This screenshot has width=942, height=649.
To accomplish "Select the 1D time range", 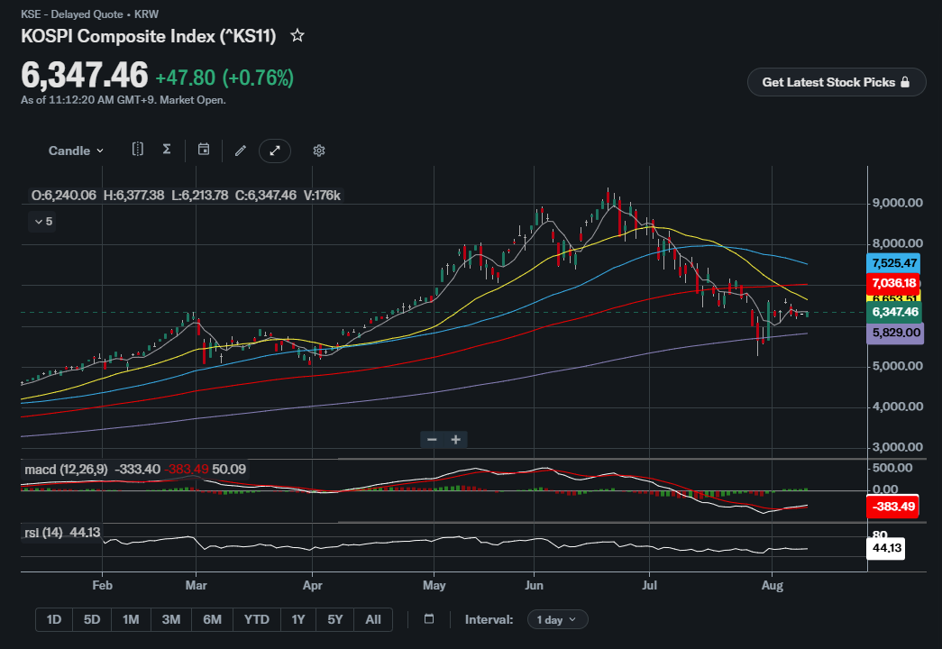I will point(54,619).
